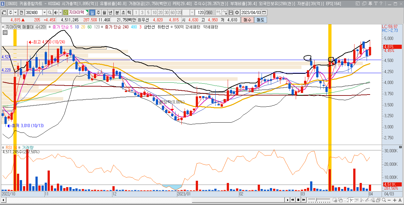The height and width of the screenshot is (205, 404).
Task: Click the grid table icon below indicator legend
Action: (5, 33)
